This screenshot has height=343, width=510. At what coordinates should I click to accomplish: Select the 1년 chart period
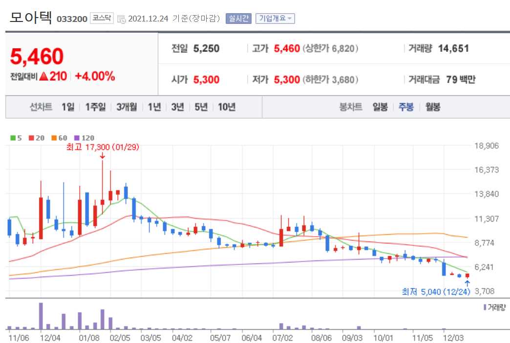pyautogui.click(x=153, y=107)
